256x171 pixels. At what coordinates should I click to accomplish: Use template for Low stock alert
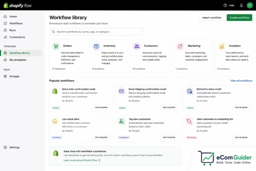[x=101, y=137]
